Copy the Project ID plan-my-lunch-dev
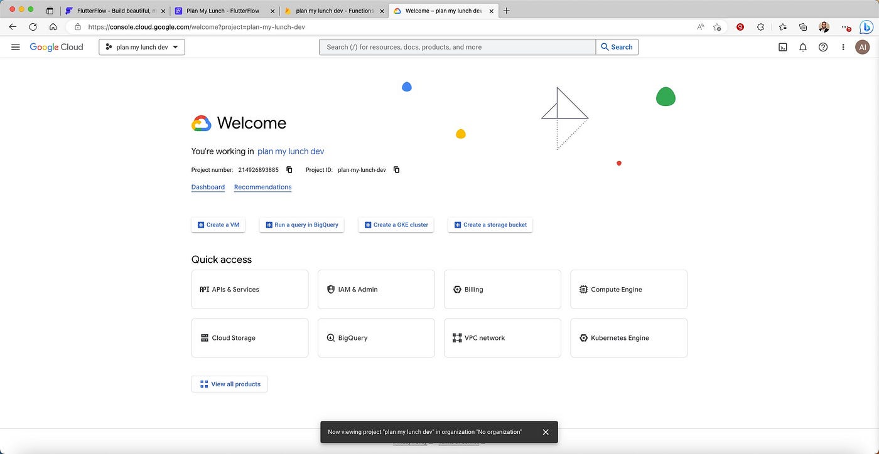The image size is (879, 454). point(396,170)
